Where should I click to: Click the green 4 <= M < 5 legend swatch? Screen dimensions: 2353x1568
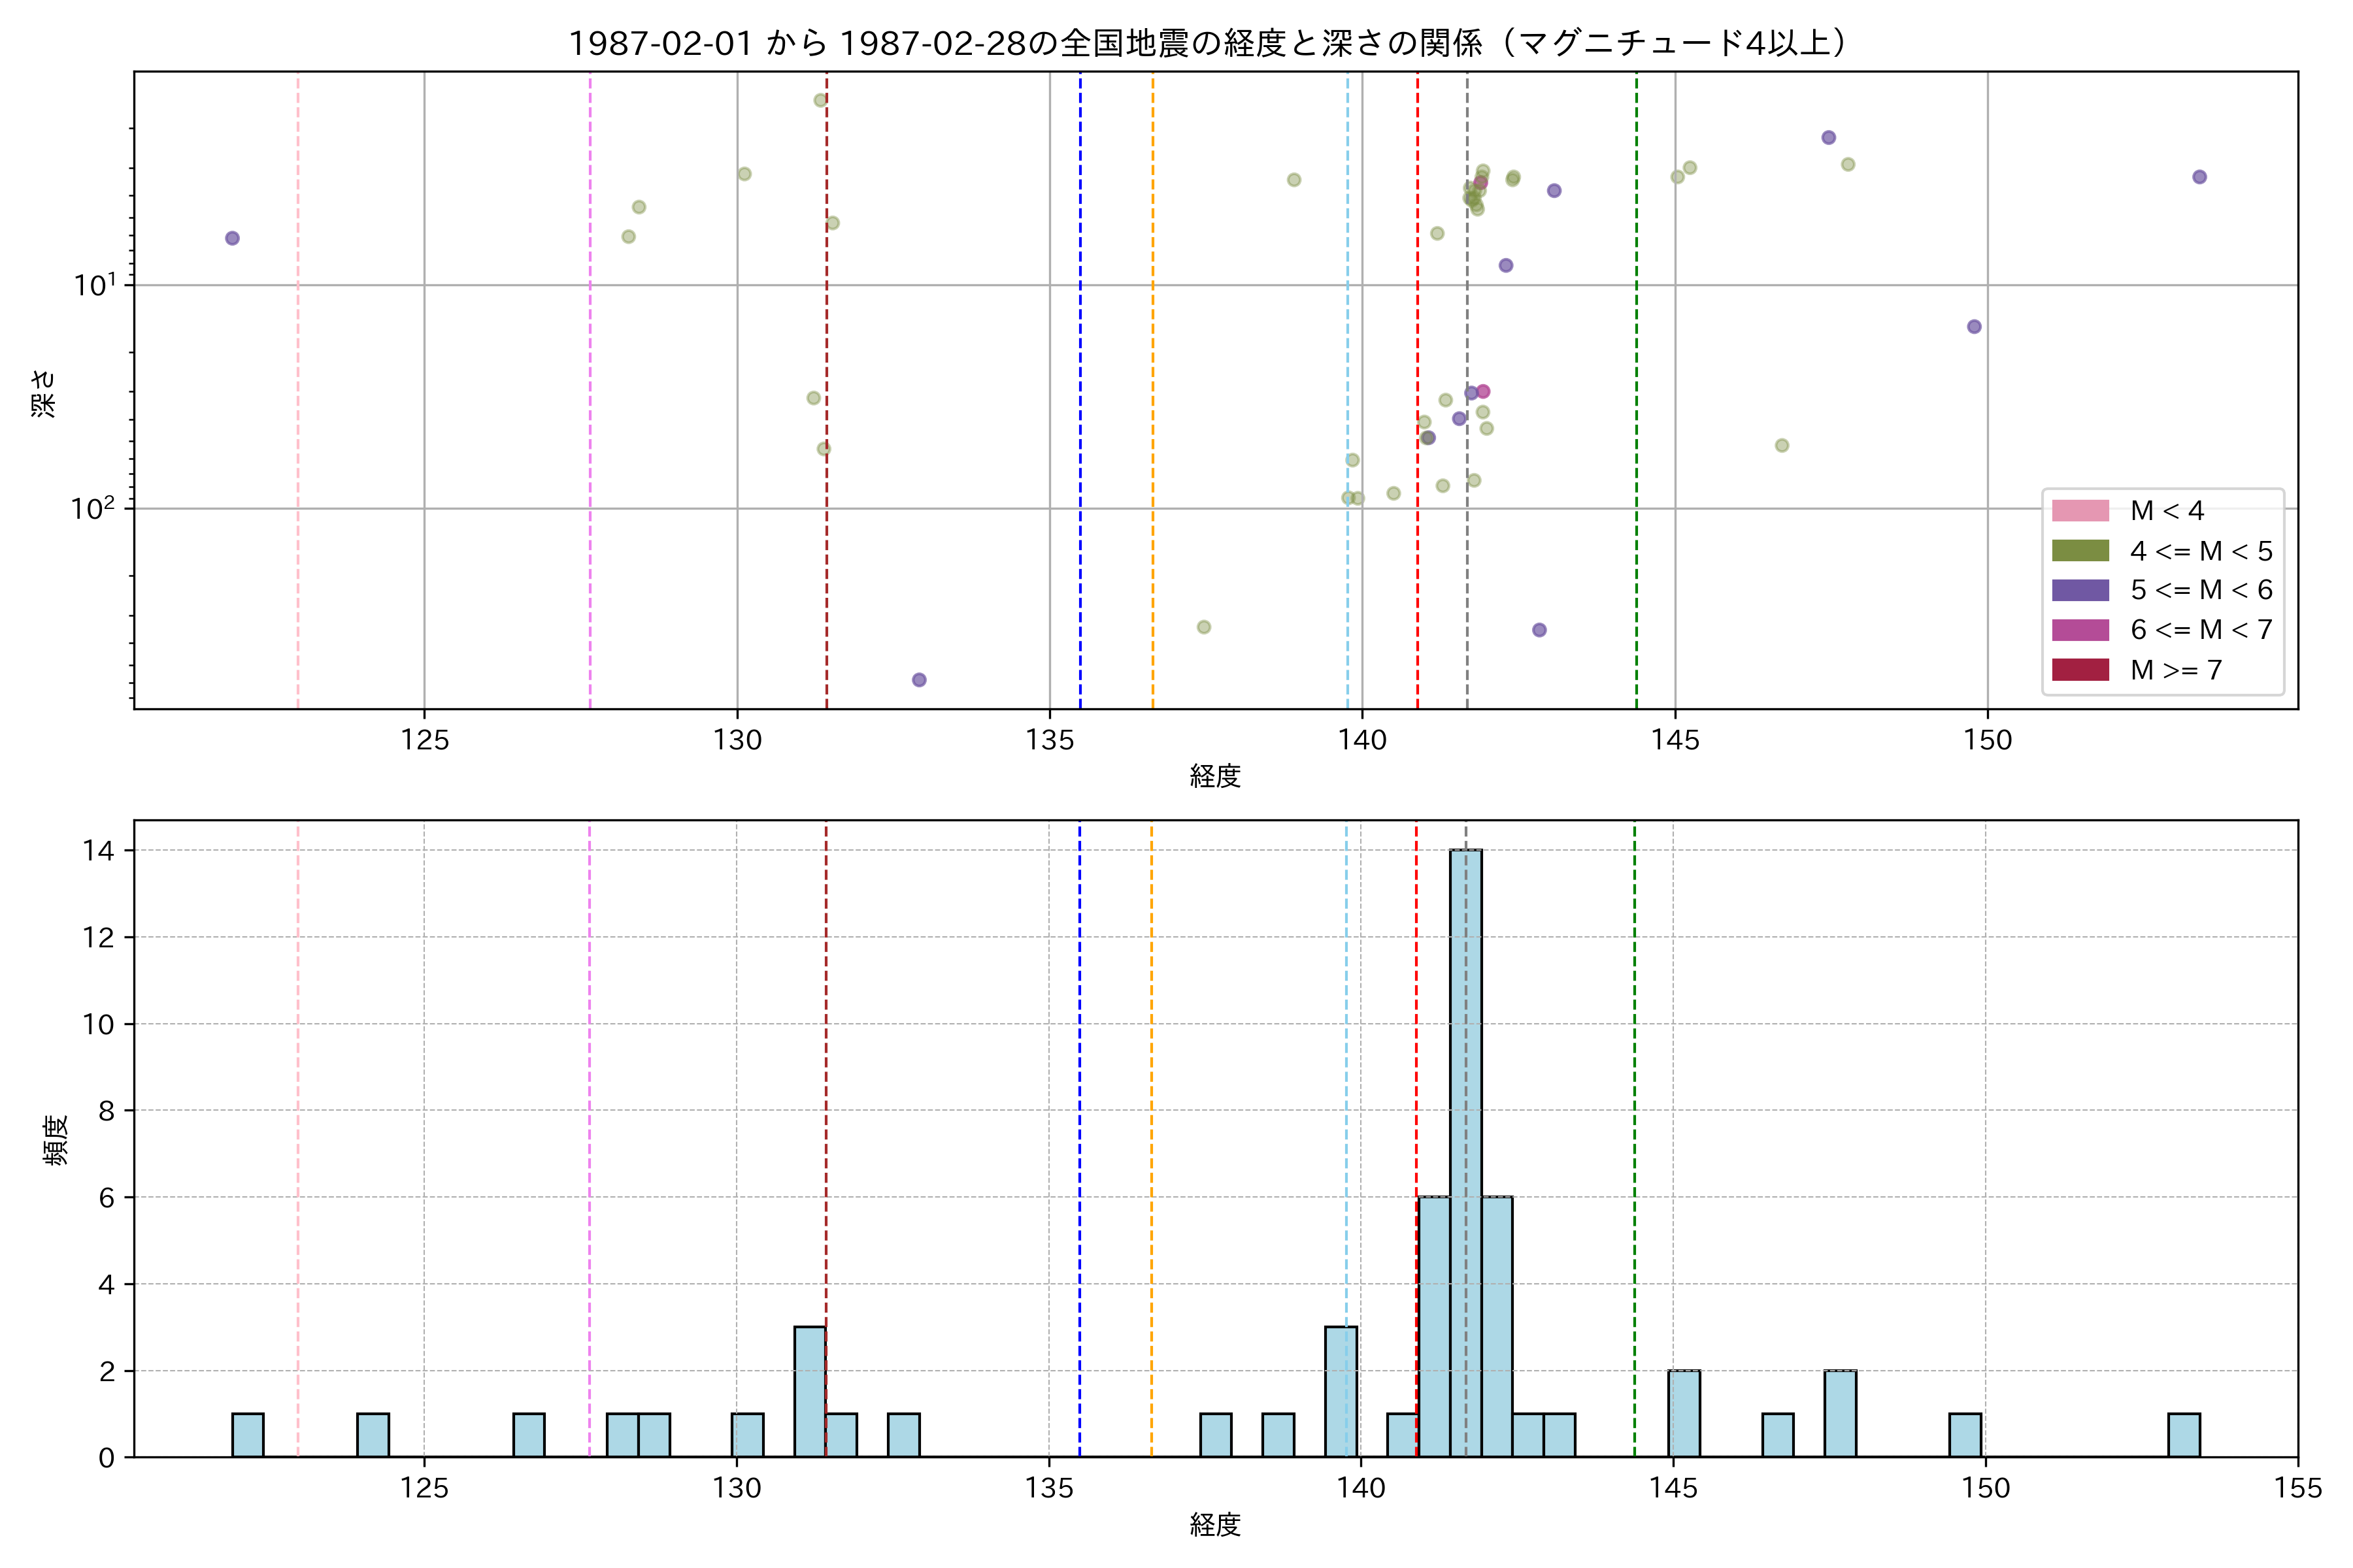pyautogui.click(x=2080, y=551)
